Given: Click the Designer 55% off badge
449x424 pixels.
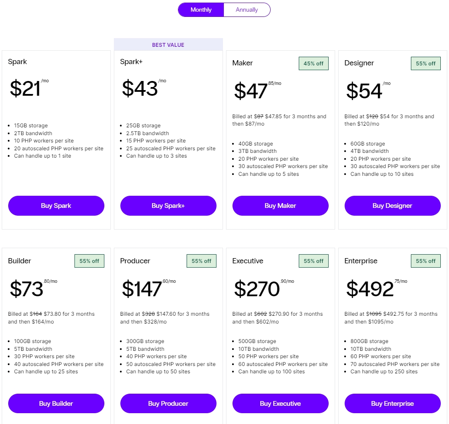Looking at the screenshot, I should click(x=426, y=63).
